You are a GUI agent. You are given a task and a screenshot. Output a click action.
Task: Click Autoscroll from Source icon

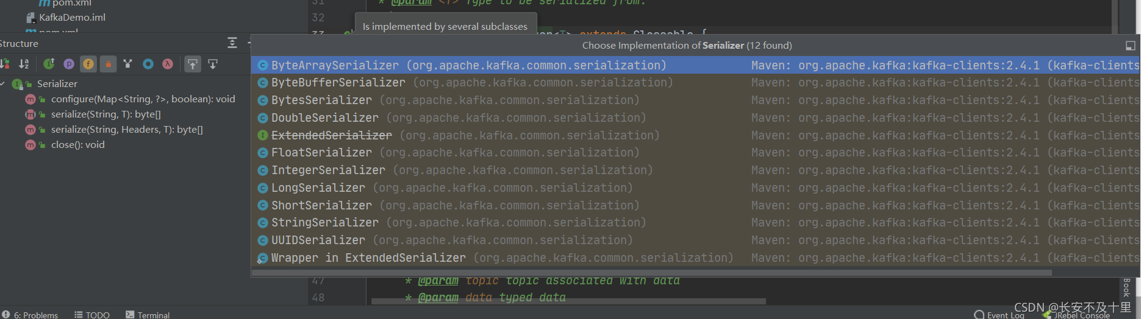(x=213, y=64)
